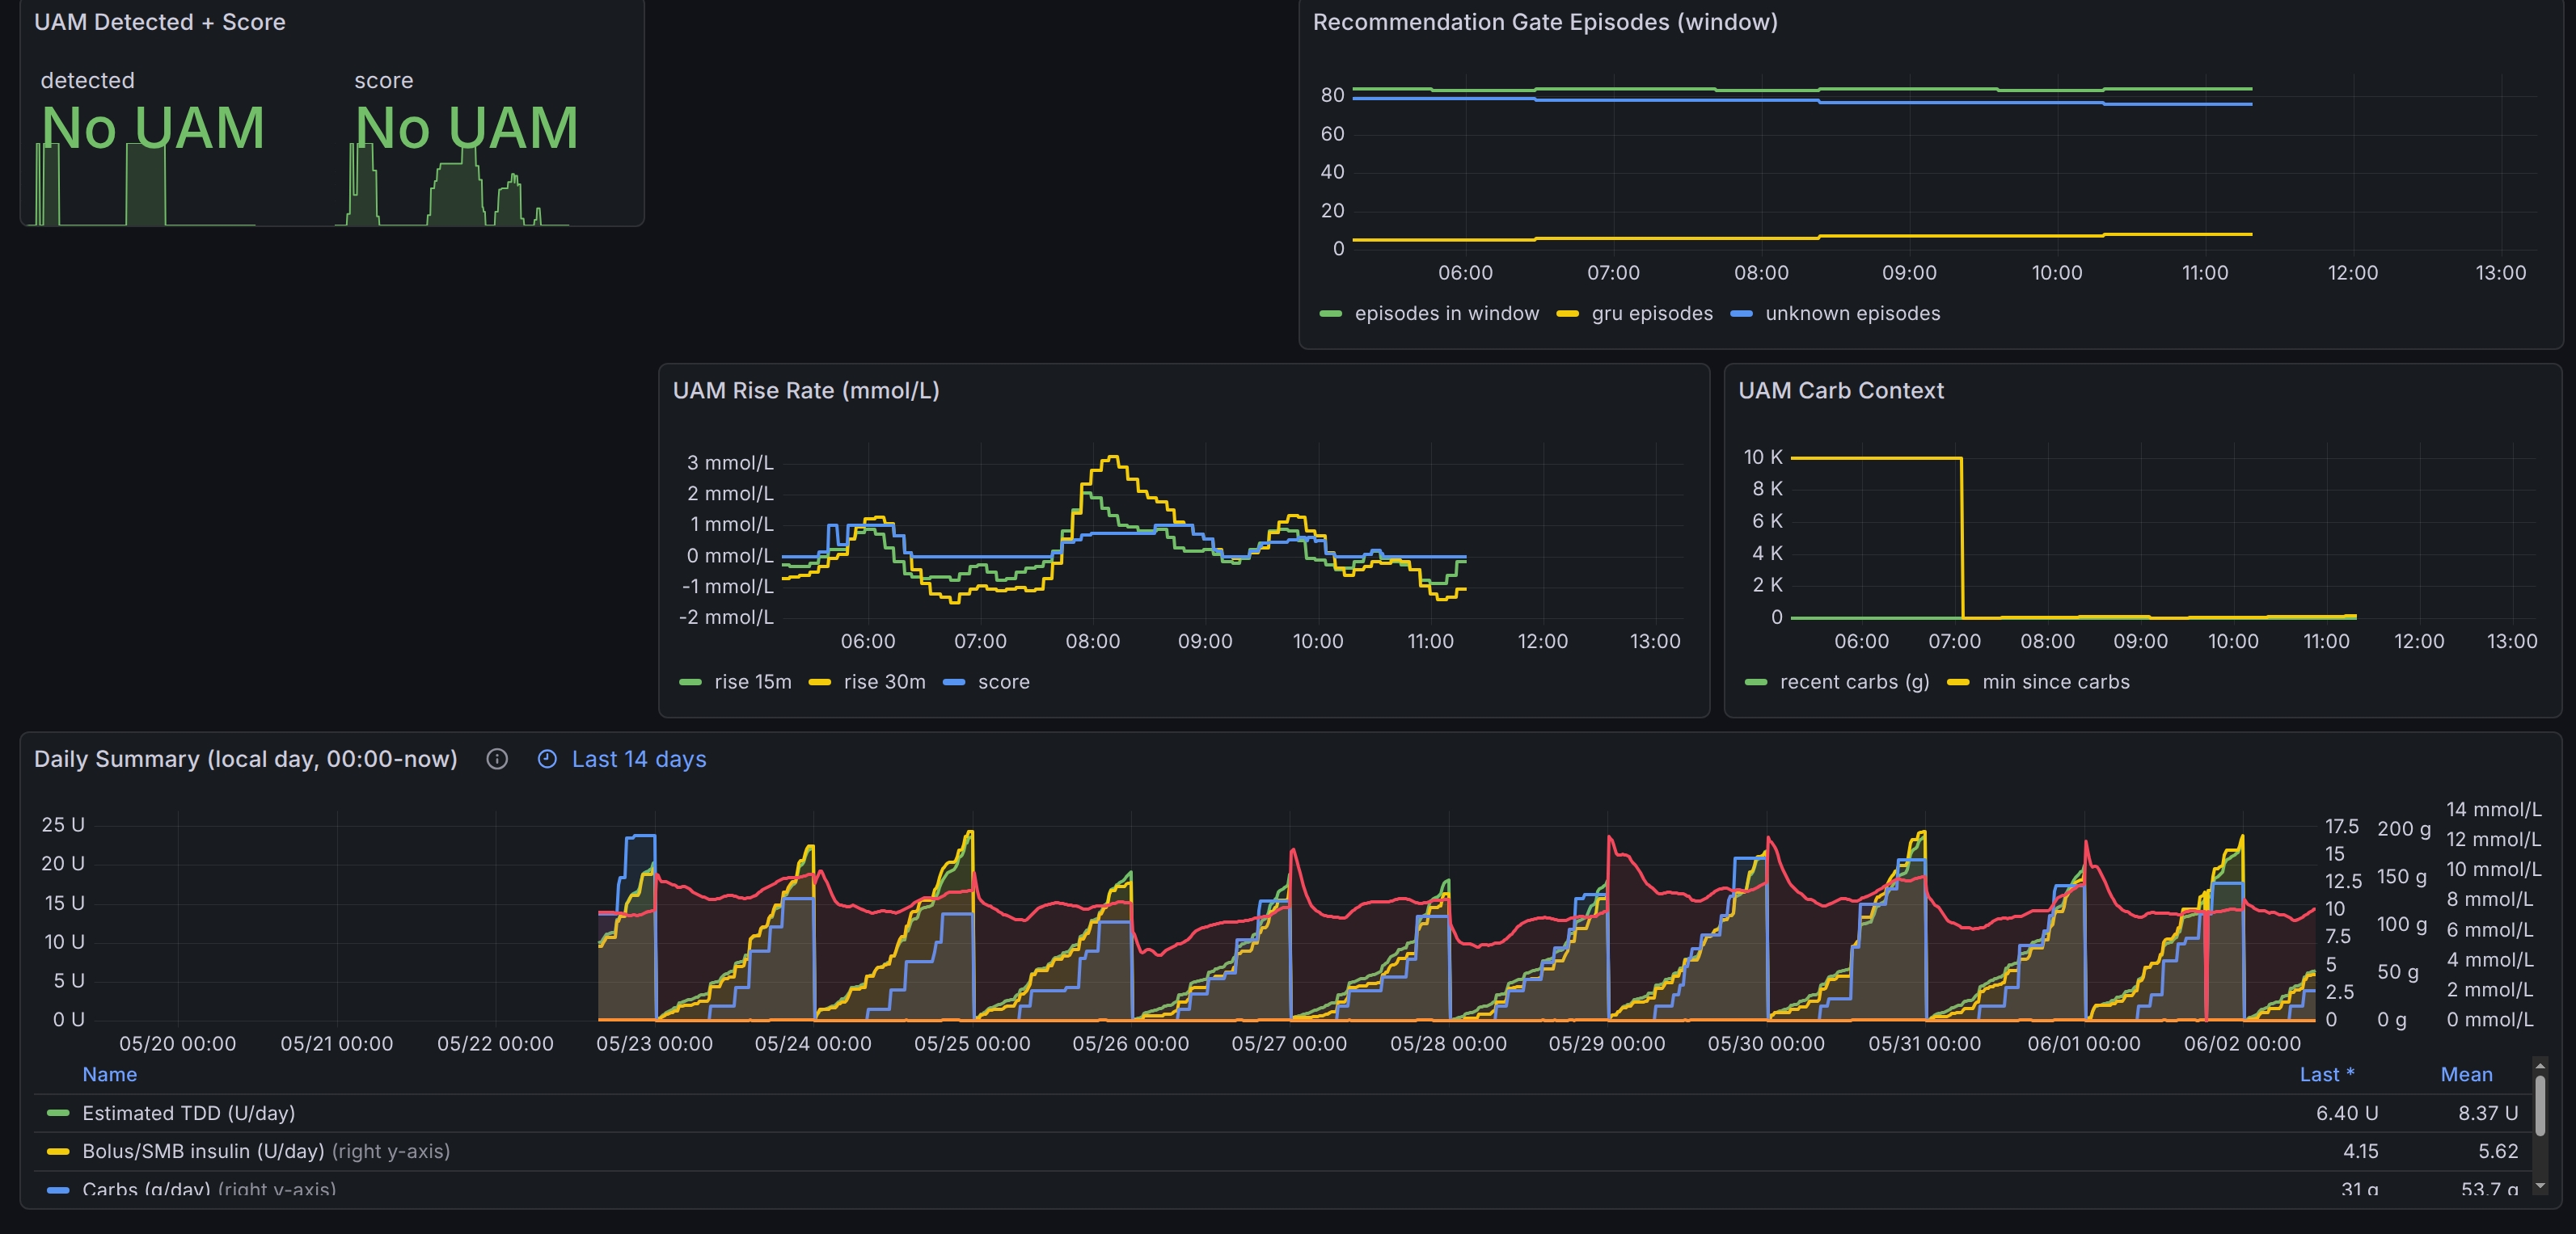Image resolution: width=2576 pixels, height=1234 pixels.
Task: Open the 'UAM Carb Context' panel title menu
Action: click(1841, 390)
